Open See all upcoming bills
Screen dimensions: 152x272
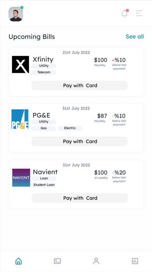point(135,37)
